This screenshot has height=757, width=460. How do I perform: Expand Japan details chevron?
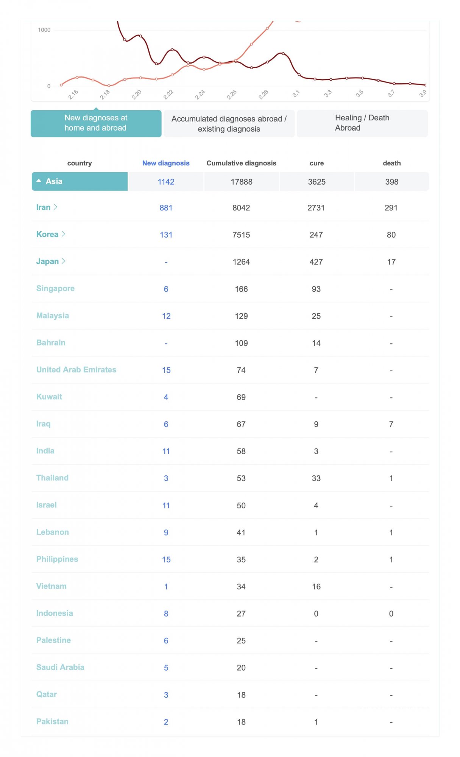click(64, 261)
